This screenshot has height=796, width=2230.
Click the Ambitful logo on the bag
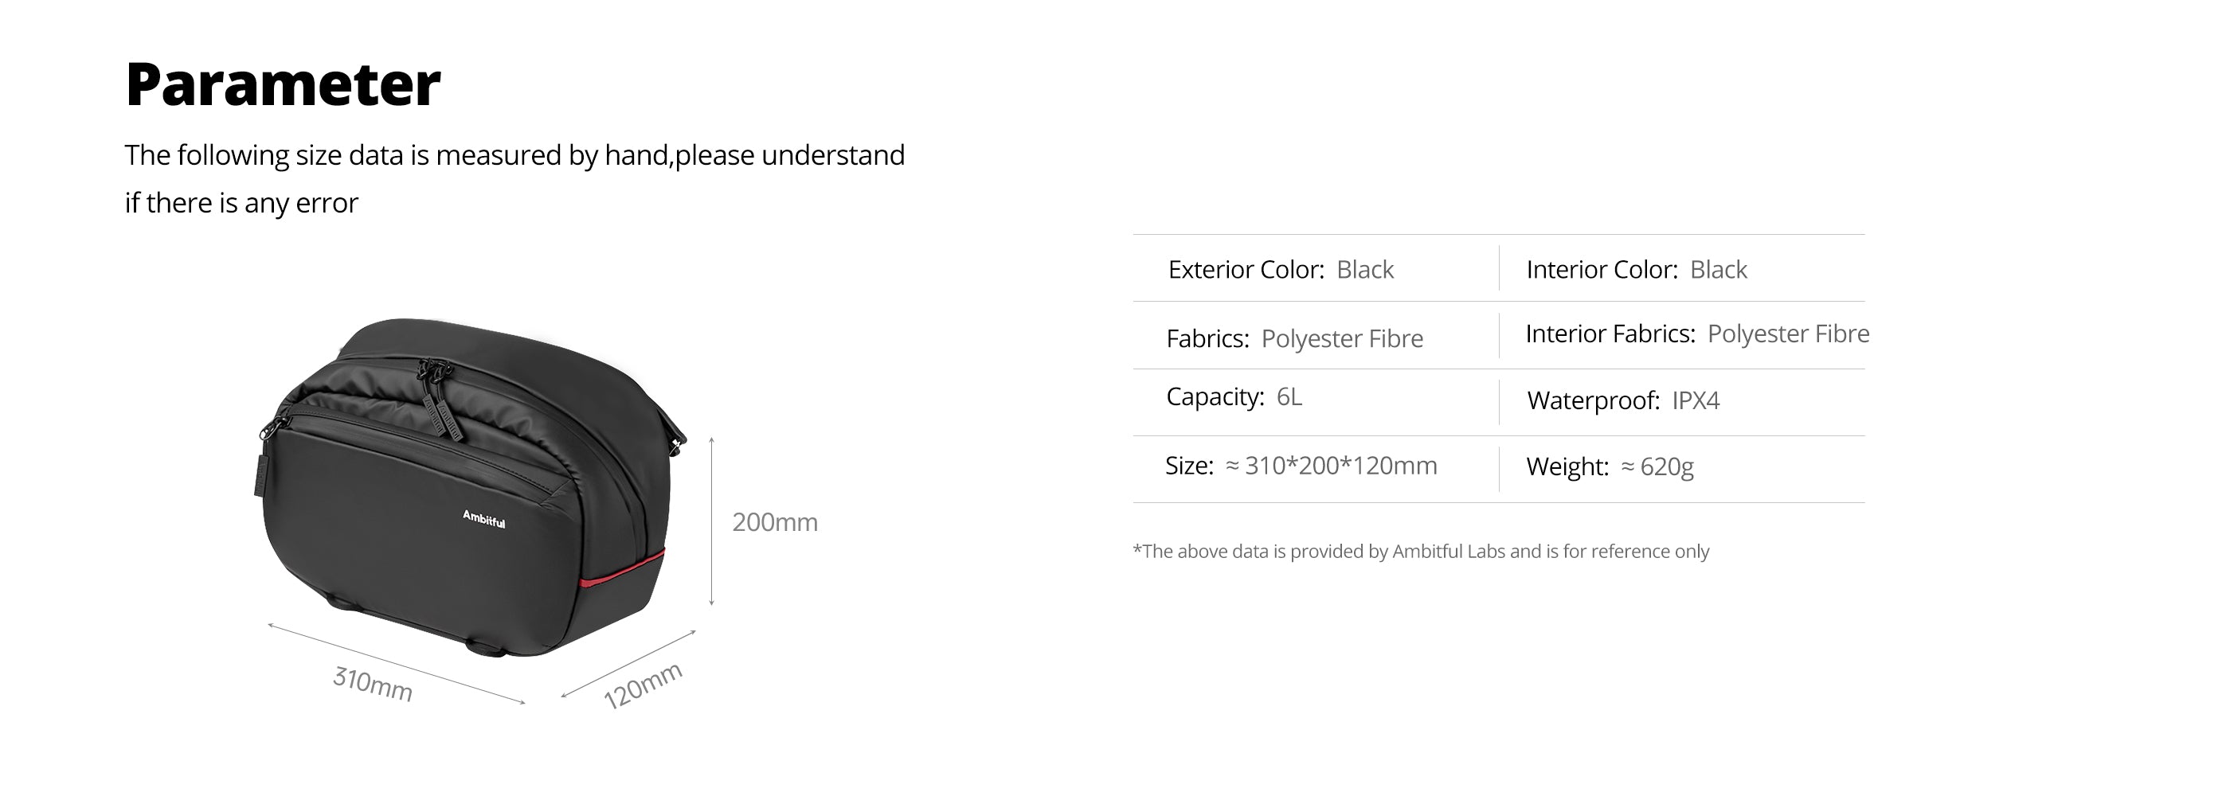(484, 519)
